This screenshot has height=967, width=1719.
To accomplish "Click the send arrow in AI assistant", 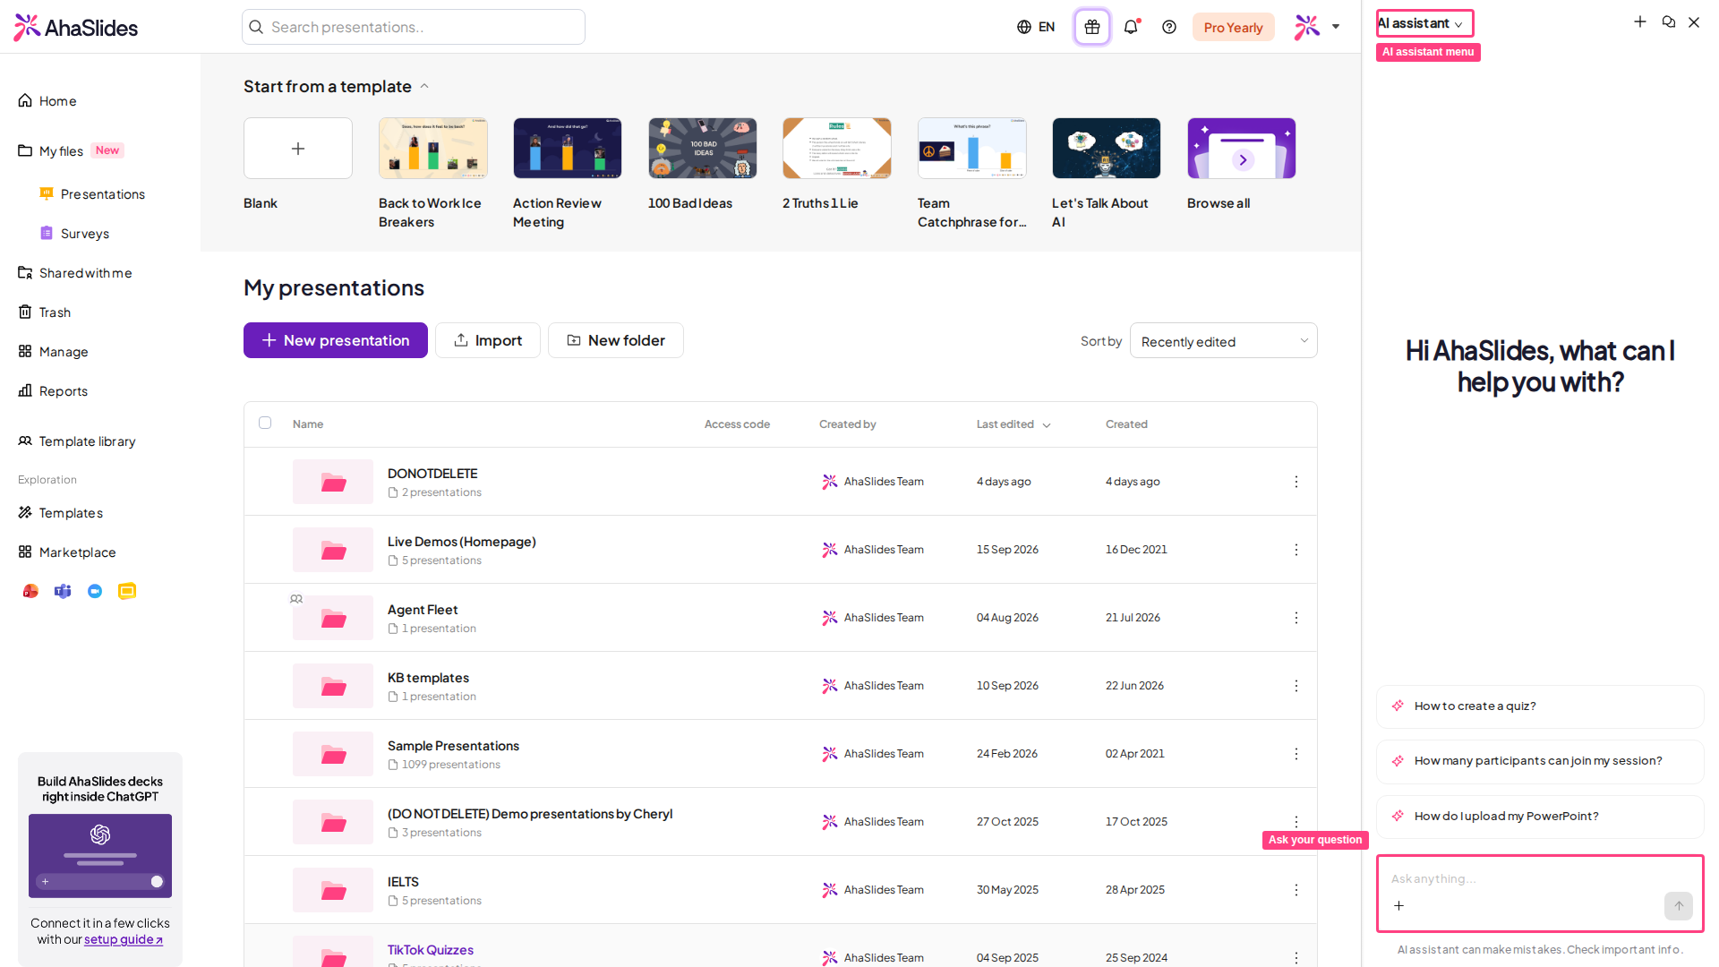I will [1679, 906].
